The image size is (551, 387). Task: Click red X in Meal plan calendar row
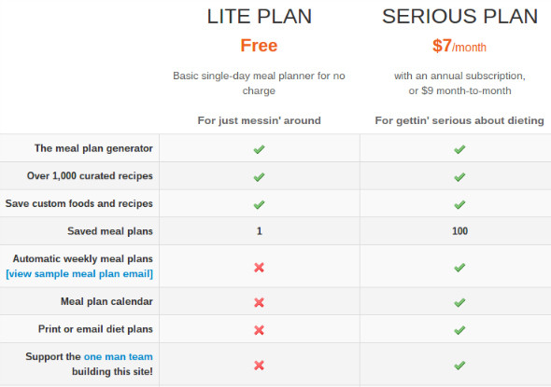tap(259, 302)
